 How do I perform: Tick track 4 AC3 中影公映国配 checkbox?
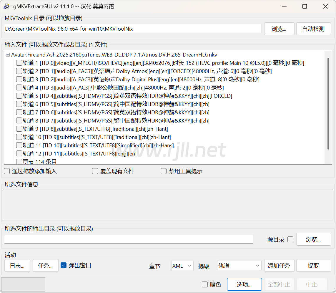tap(19, 87)
